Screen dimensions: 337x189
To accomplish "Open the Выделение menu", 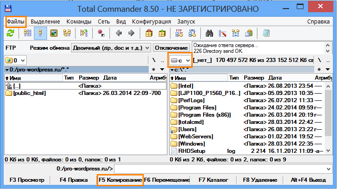I will coord(45,22).
